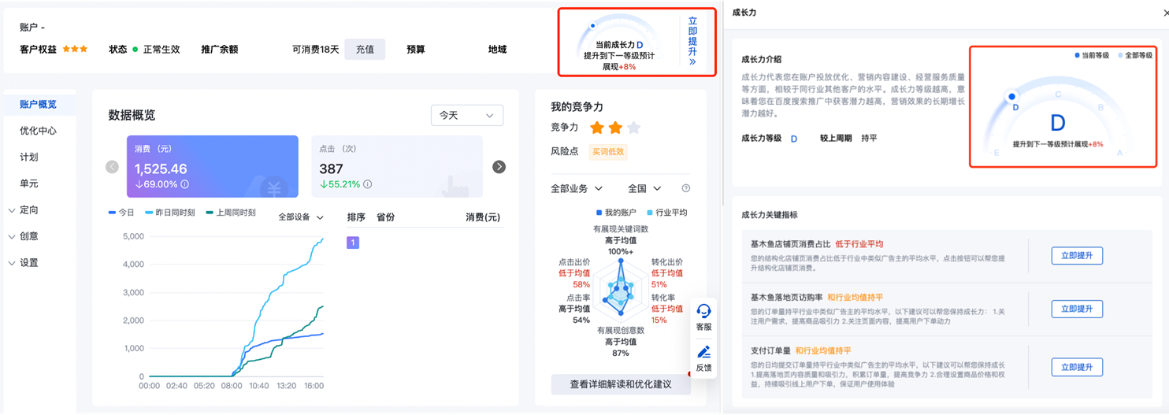The height and width of the screenshot is (415, 1169).
Task: Open 反馈 feedback pencil icon
Action: pos(704,352)
